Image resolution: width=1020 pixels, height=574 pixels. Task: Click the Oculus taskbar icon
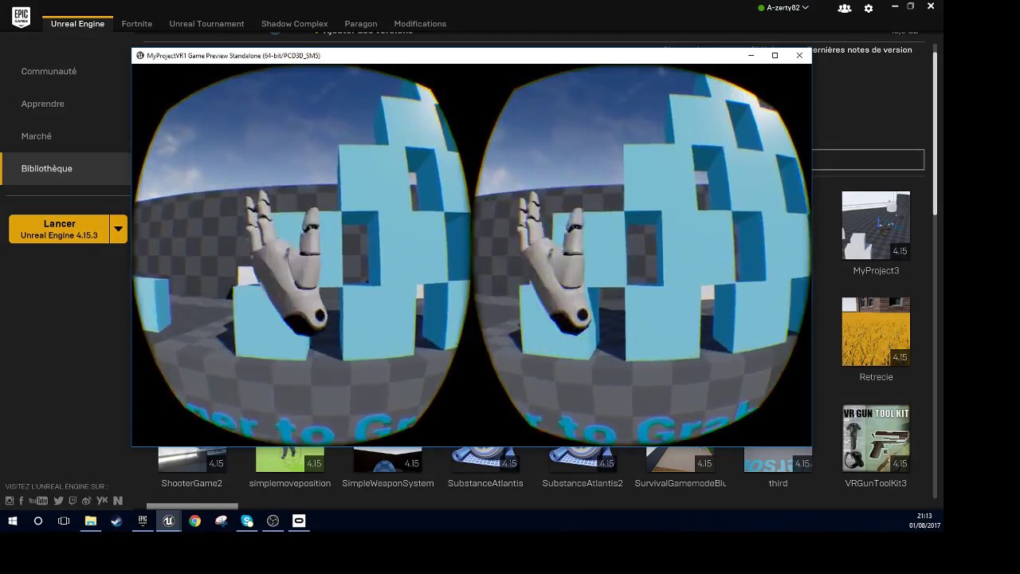(x=299, y=521)
